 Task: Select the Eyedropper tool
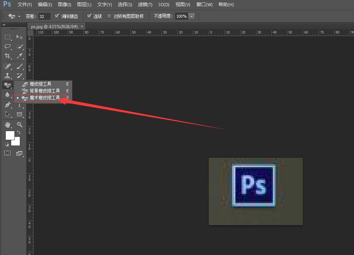pos(19,56)
